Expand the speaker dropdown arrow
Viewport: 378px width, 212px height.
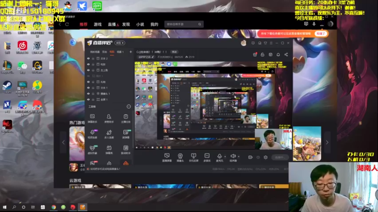[x=239, y=156]
